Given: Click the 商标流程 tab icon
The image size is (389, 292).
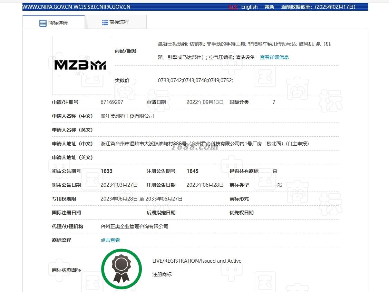Looking at the screenshot, I should (x=105, y=22).
